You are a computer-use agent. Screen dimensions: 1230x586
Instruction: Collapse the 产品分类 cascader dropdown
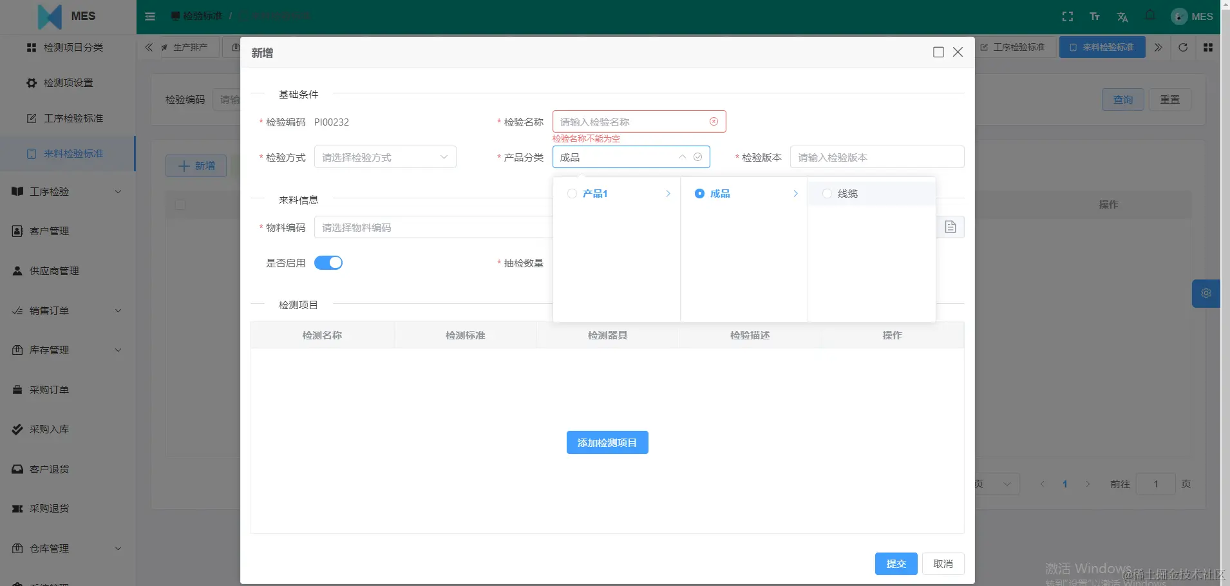coord(683,157)
